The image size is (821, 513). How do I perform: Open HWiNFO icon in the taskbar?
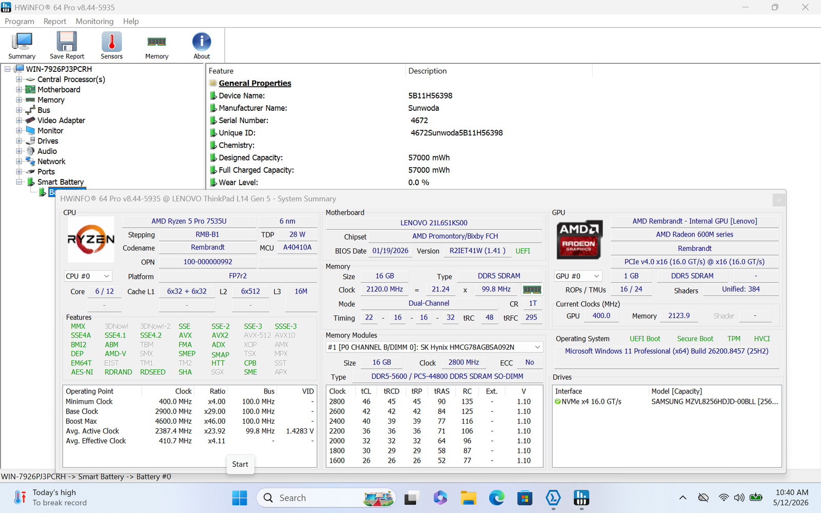(x=581, y=498)
